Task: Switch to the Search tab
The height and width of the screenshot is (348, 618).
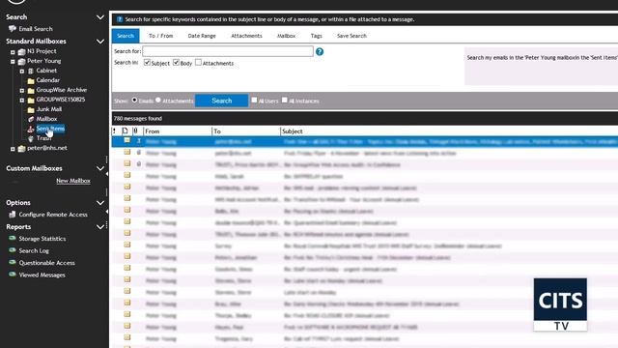Action: 126,36
